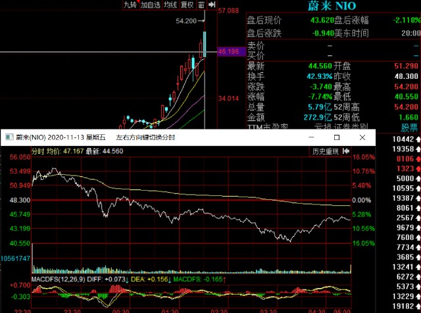Viewport: 421px width, 313px height.
Task: Click the 蔚来 NIO stock title
Action: click(332, 7)
